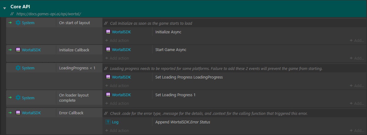
Task: Click WortalSDK icon in Initialize Callback condition
Action: 18,50
